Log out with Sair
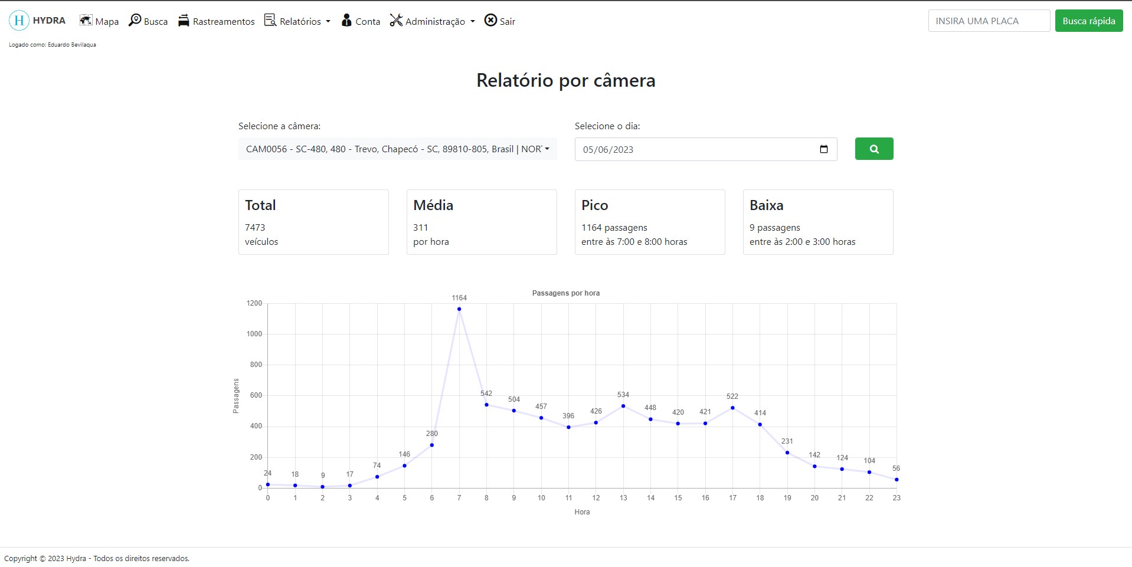Image resolution: width=1132 pixels, height=567 pixels. click(500, 21)
